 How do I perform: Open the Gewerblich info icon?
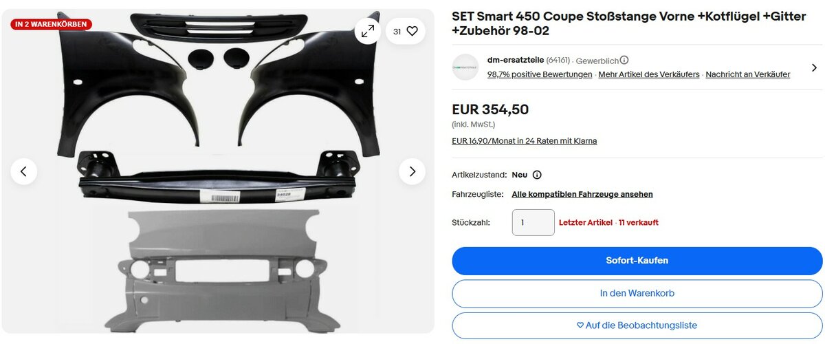(x=624, y=60)
